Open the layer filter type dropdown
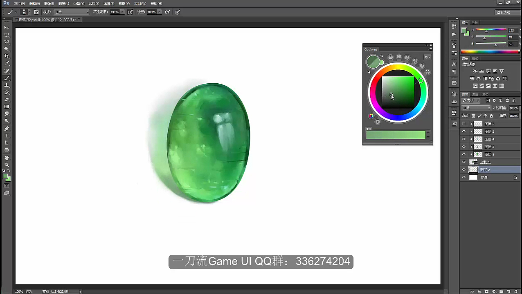 point(470,100)
